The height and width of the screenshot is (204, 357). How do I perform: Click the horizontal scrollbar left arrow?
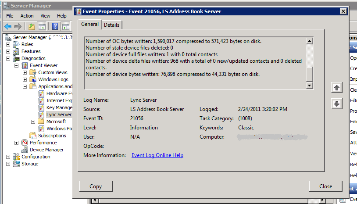click(x=95, y=200)
